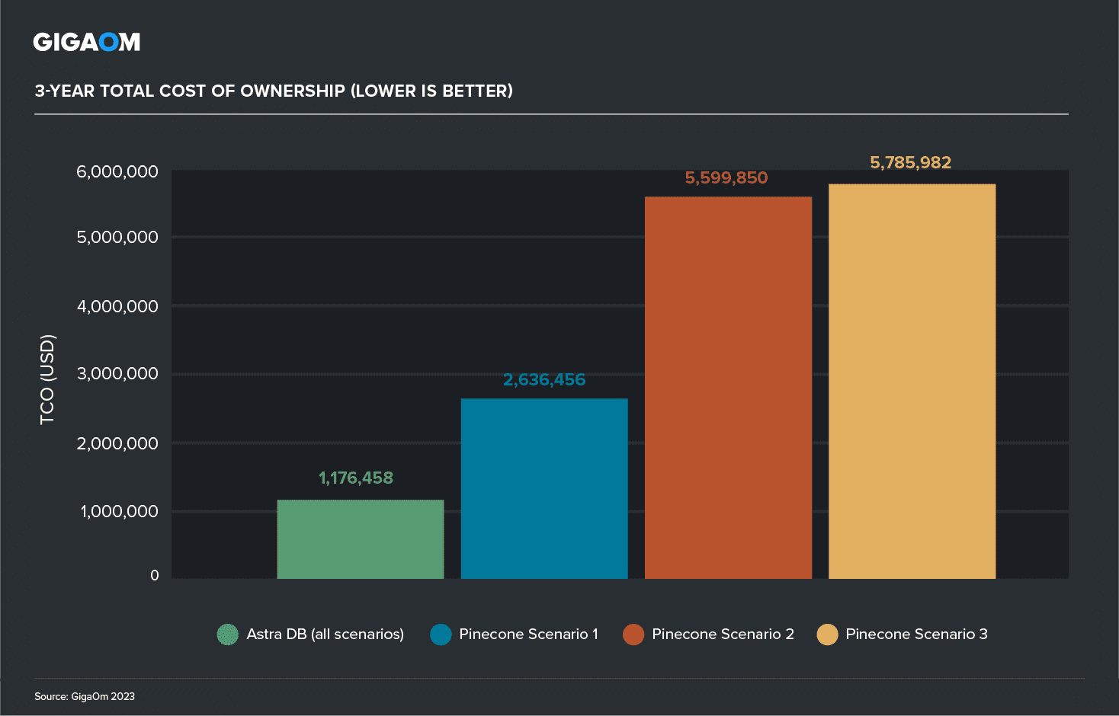1119x716 pixels.
Task: Click the 5,599,850 data label
Action: (x=726, y=178)
